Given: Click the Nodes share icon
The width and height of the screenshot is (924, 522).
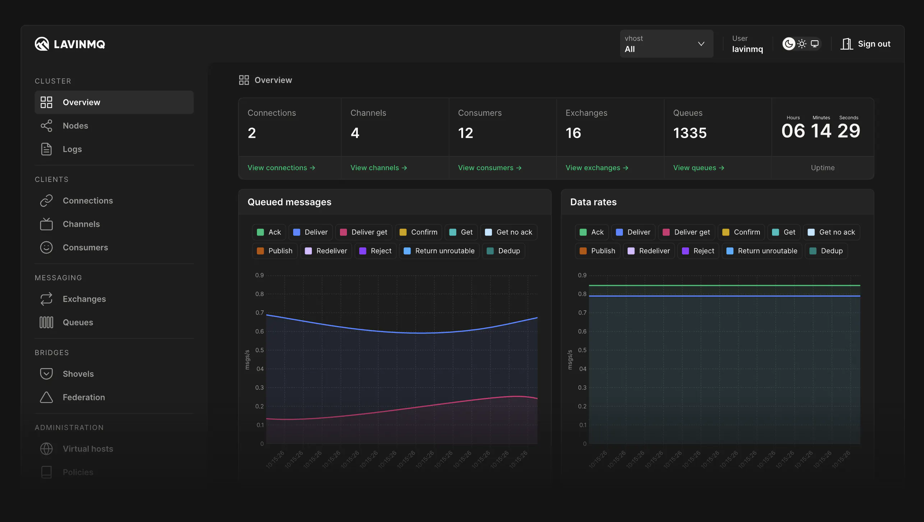Looking at the screenshot, I should coord(46,125).
